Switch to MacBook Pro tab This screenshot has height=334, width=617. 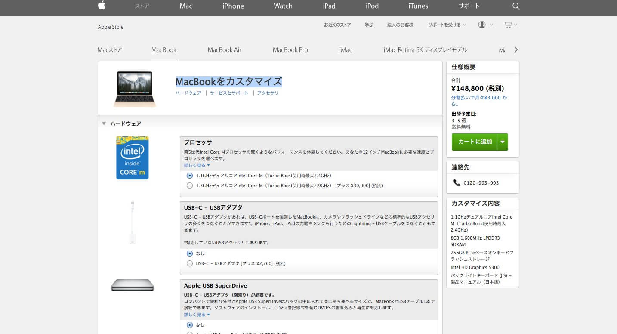pos(290,50)
